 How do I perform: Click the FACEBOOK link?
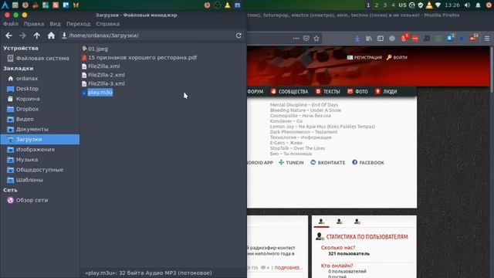368,163
